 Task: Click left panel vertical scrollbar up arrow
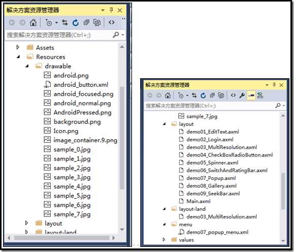pos(122,47)
